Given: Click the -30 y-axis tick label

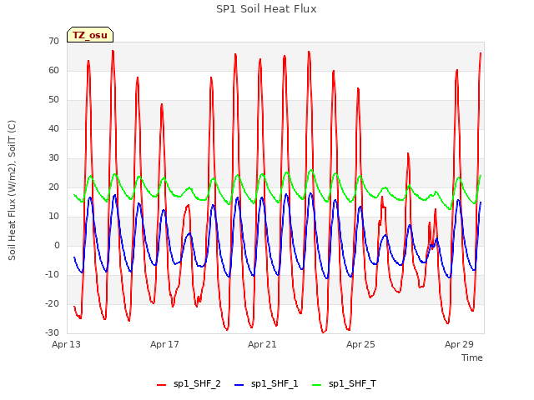Looking at the screenshot, I should [x=53, y=332].
